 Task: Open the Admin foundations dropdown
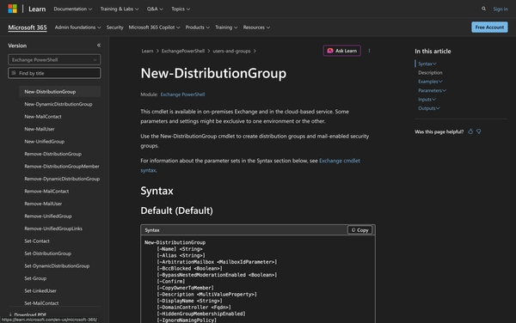(77, 27)
